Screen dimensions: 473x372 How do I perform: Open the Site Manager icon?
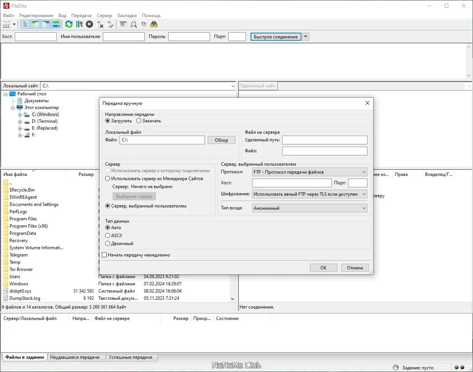(x=6, y=24)
